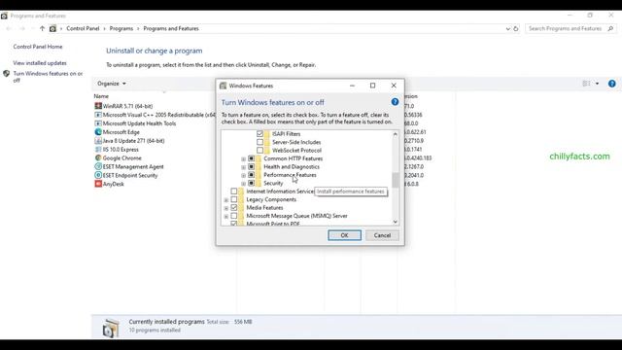Click the WinRAR program icon in the list

point(98,106)
